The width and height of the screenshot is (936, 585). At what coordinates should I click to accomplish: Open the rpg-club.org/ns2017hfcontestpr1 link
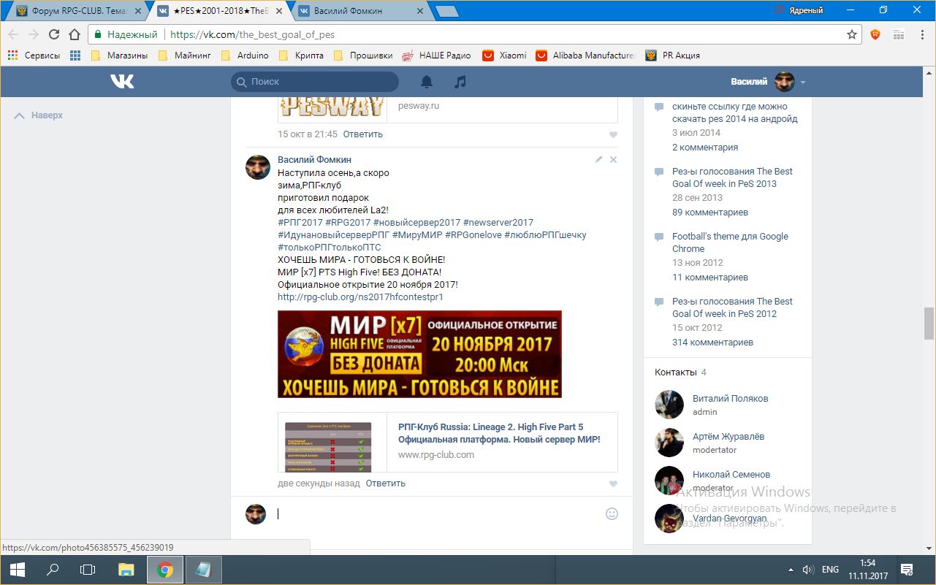(360, 297)
